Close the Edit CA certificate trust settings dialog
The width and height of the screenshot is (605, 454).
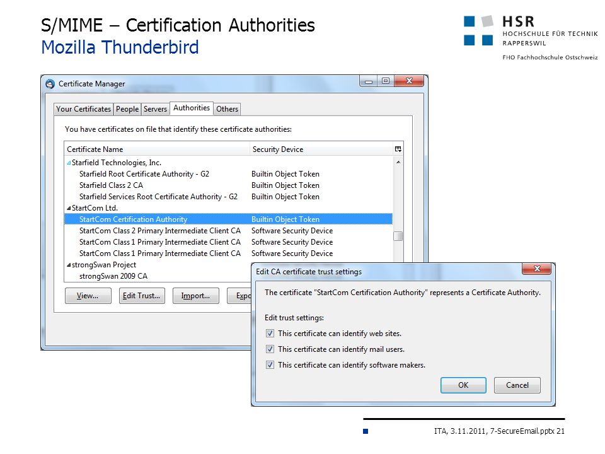pyautogui.click(x=537, y=269)
